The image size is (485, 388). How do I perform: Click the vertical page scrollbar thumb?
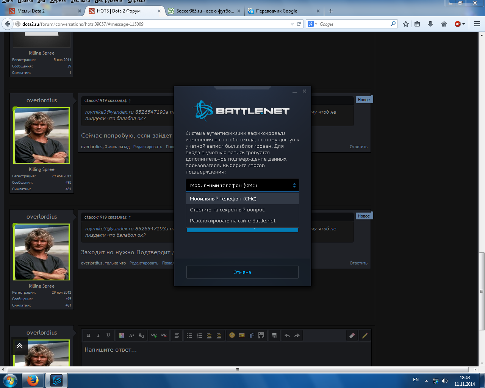482,291
